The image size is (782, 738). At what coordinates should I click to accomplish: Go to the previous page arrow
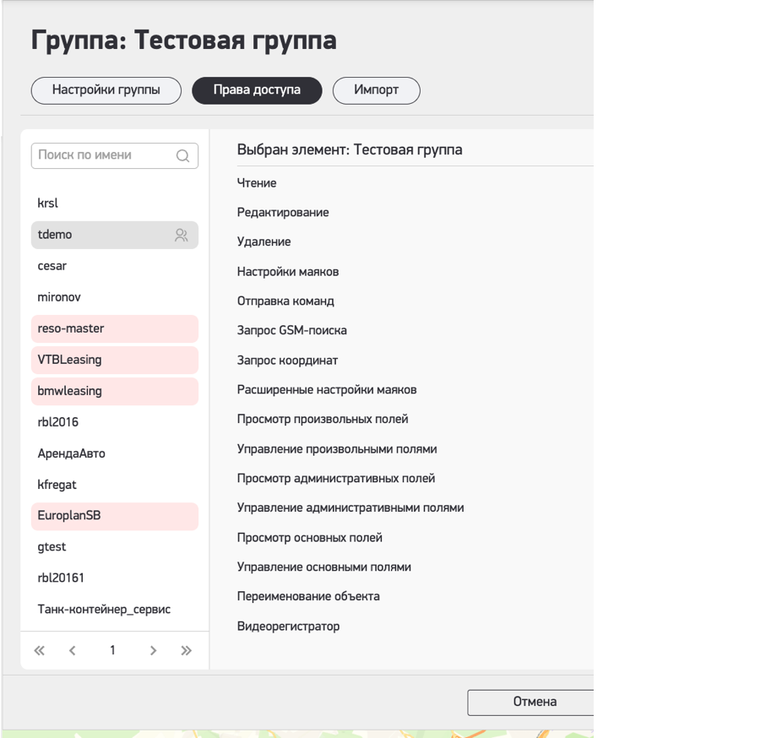pos(73,650)
